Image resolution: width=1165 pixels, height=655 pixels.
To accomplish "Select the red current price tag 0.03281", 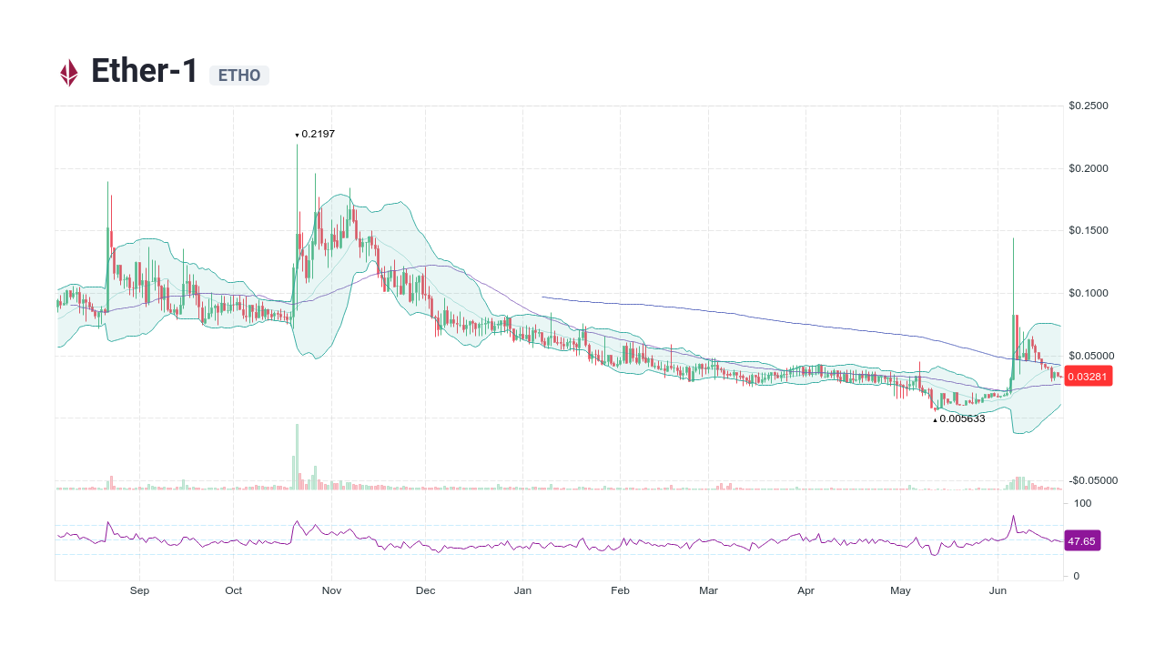I will (1089, 376).
